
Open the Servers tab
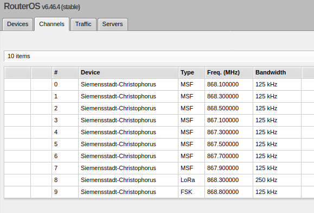[x=112, y=24]
